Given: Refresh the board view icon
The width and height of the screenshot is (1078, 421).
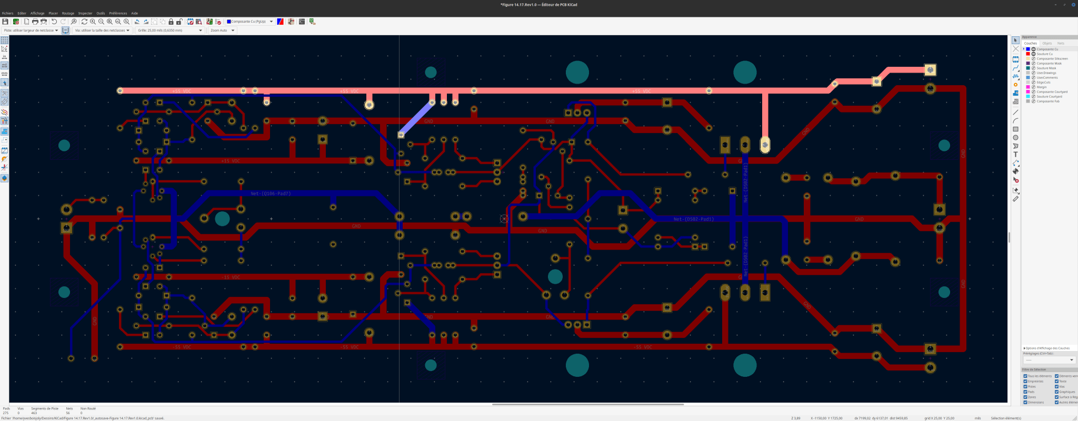Looking at the screenshot, I should (84, 22).
